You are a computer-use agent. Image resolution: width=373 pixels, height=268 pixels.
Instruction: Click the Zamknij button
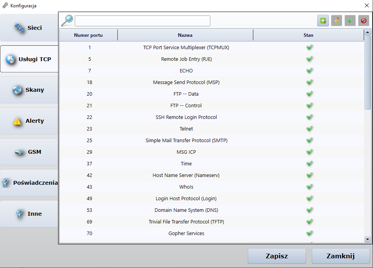pos(340,256)
